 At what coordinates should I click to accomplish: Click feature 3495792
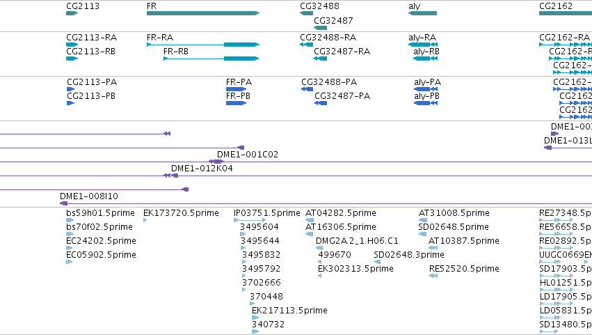pos(244,276)
